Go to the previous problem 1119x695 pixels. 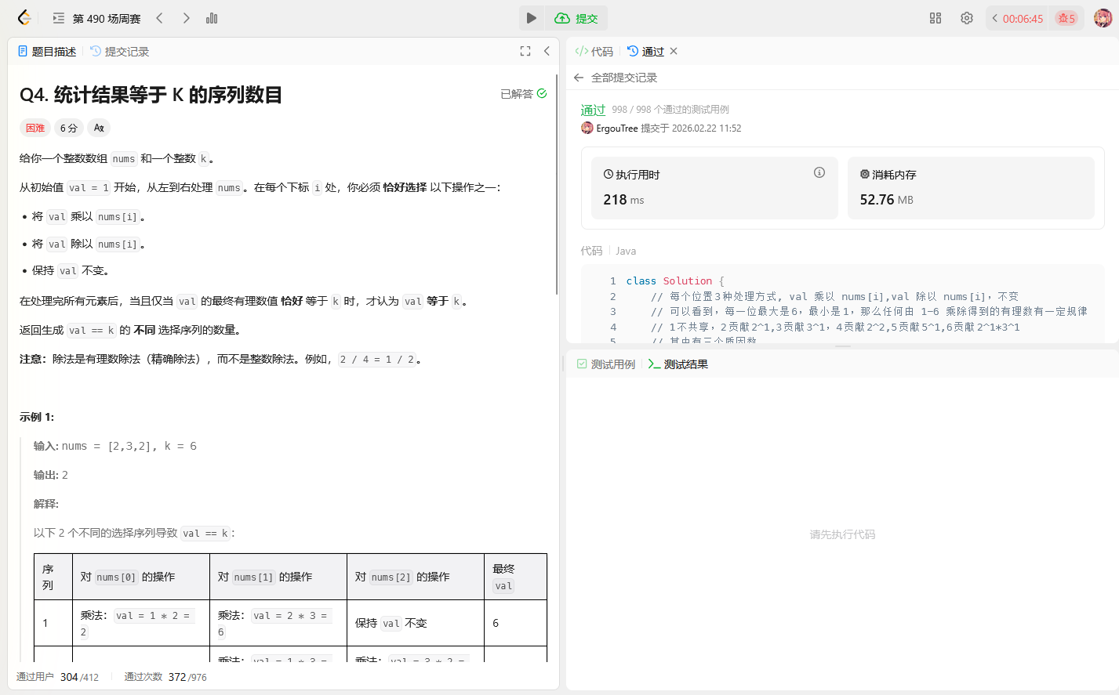160,18
